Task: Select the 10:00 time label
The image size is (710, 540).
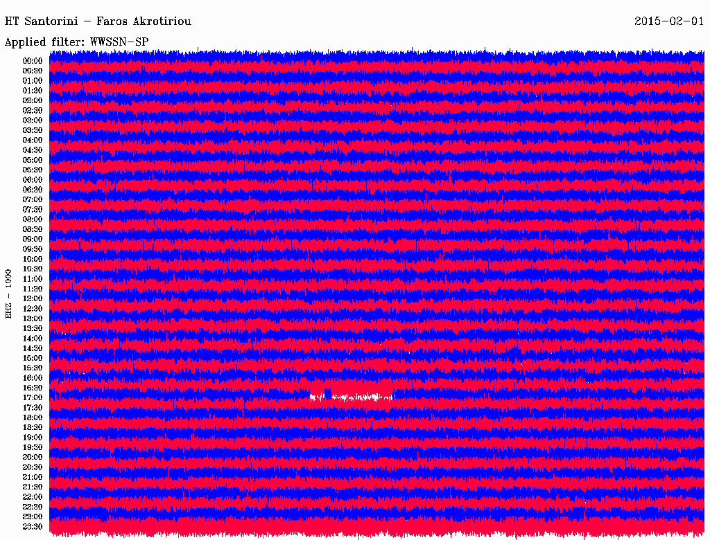Action: pos(33,259)
